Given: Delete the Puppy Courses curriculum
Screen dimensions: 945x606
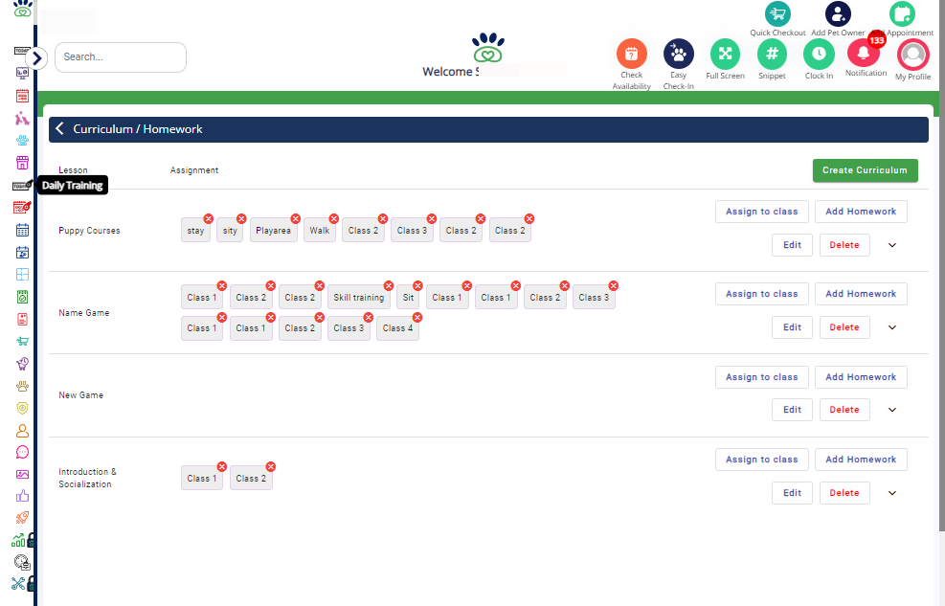Looking at the screenshot, I should click(x=844, y=245).
